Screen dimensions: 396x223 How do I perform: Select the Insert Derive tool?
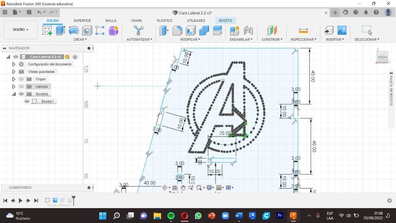[329, 30]
